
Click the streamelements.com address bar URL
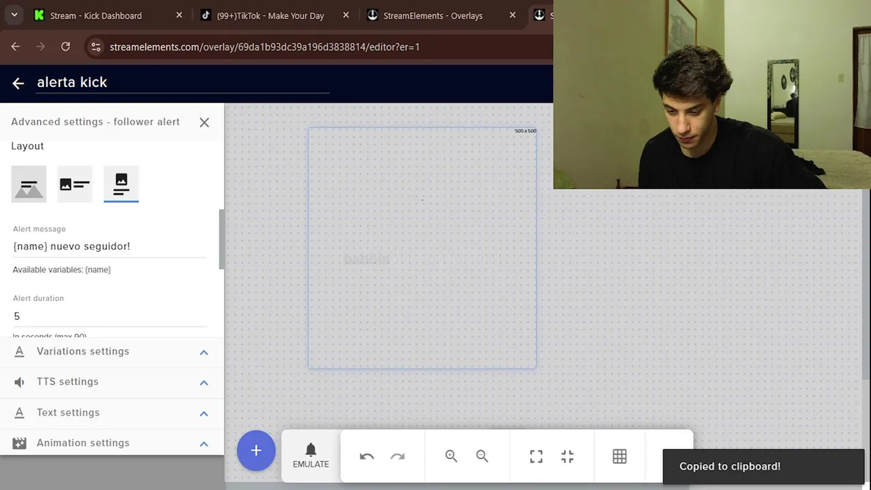265,47
